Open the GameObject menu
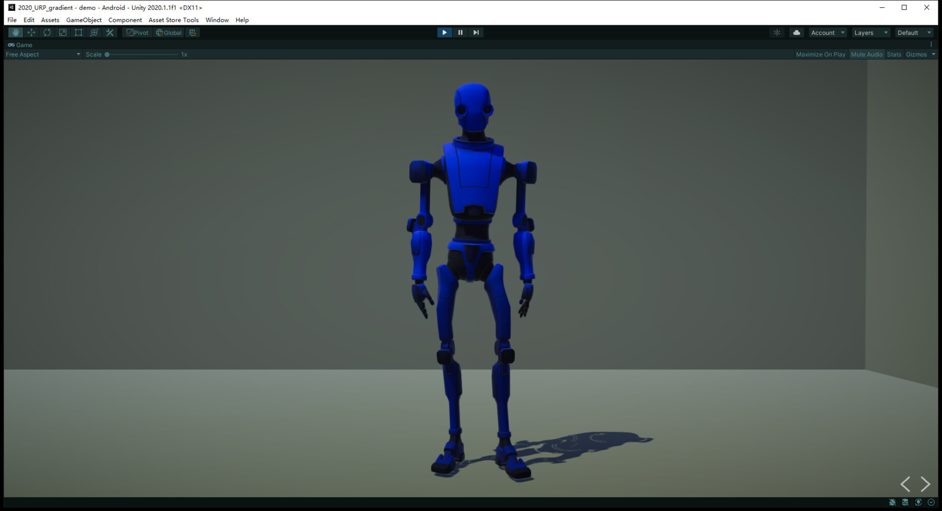Screen dimensions: 942x511 pyautogui.click(x=84, y=20)
